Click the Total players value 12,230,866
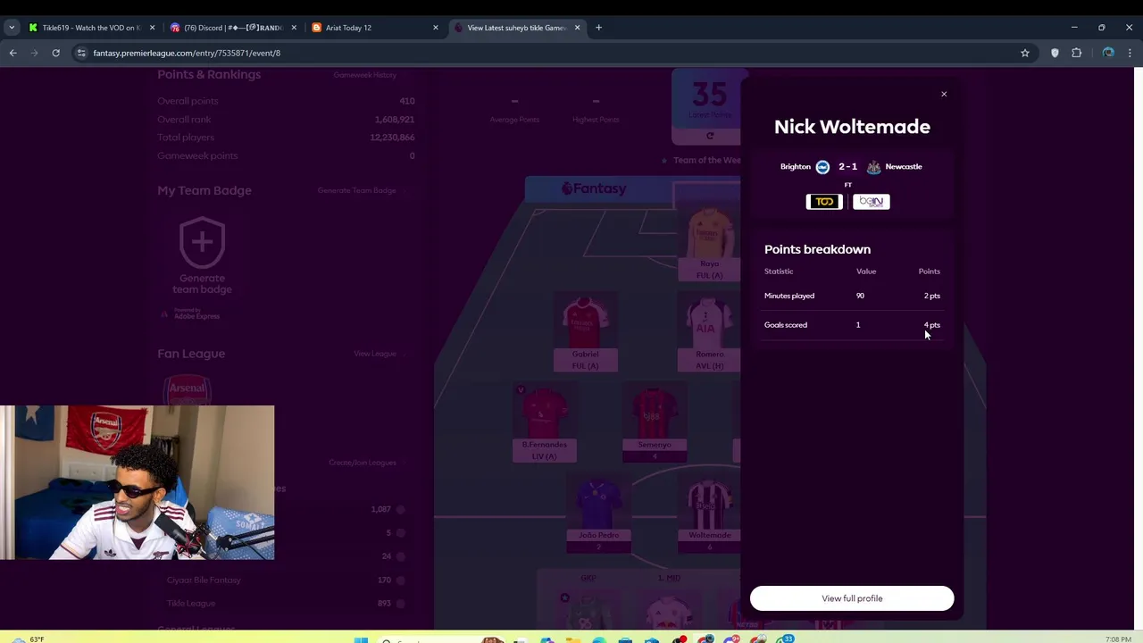This screenshot has width=1143, height=643. coord(392,138)
